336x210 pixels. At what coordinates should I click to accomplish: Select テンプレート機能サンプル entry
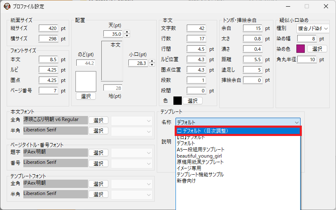tap(238, 175)
